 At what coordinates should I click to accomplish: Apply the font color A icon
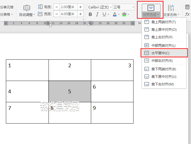[x=115, y=14]
